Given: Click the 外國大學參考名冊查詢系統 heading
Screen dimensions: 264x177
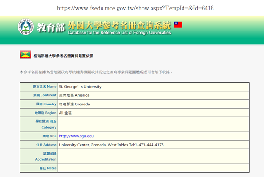Looking at the screenshot, I should 120,25.
